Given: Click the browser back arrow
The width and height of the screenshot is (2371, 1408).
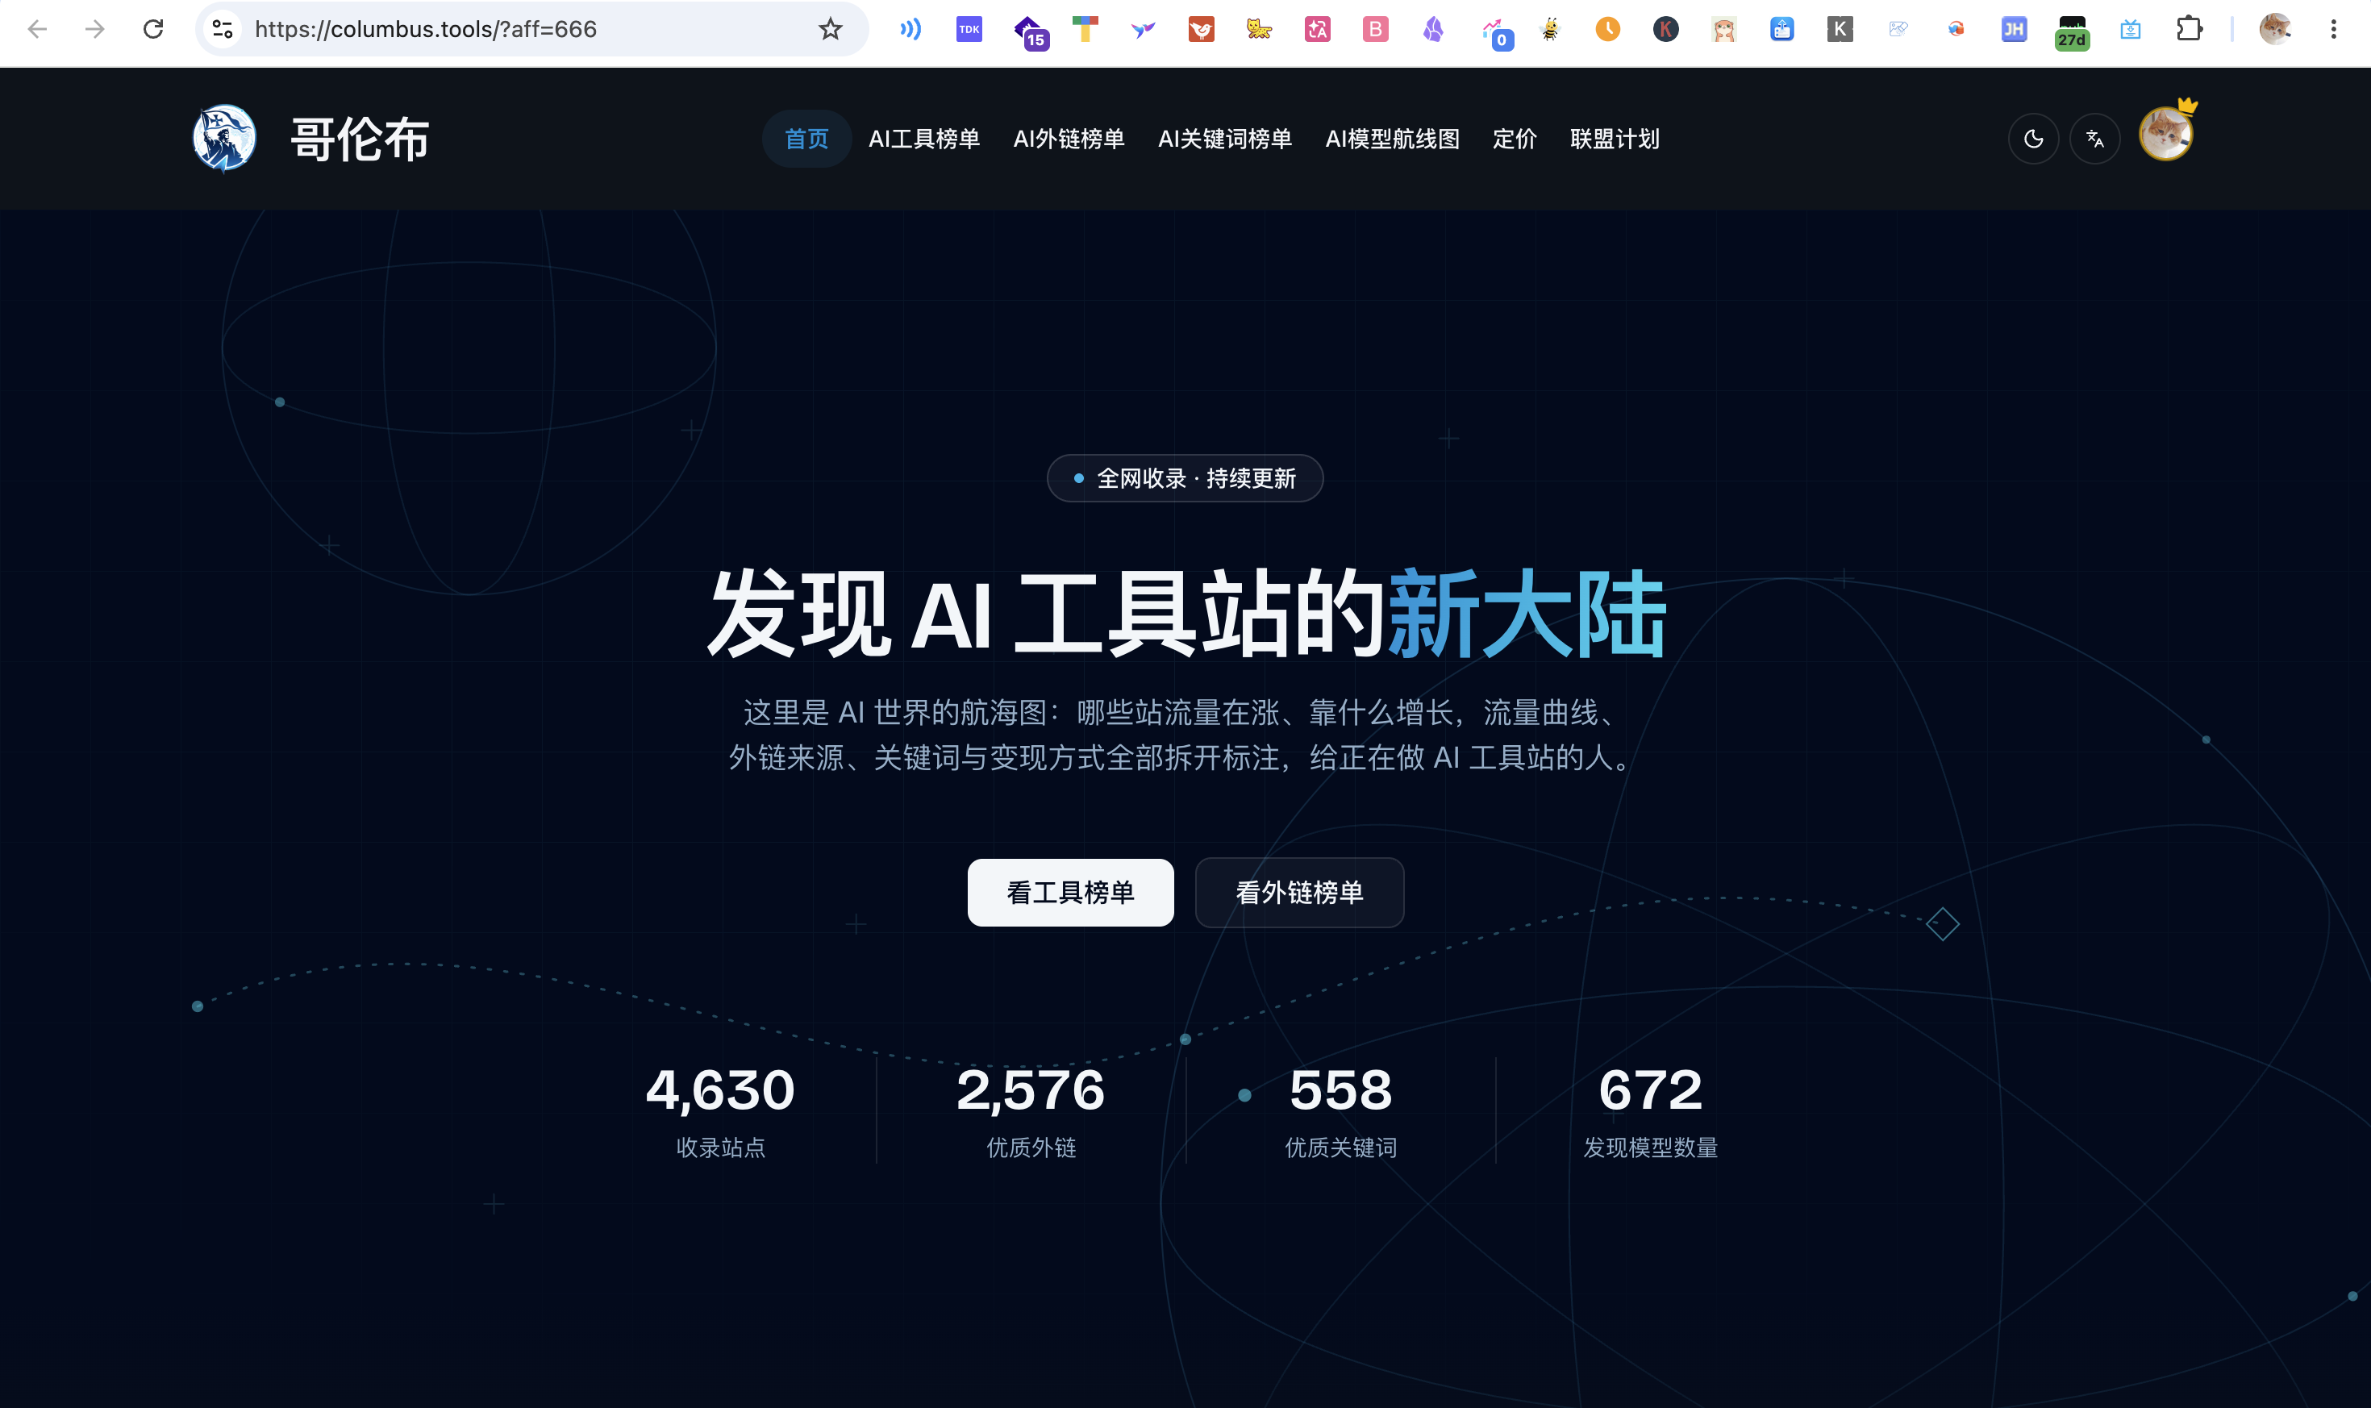Looking at the screenshot, I should point(37,29).
